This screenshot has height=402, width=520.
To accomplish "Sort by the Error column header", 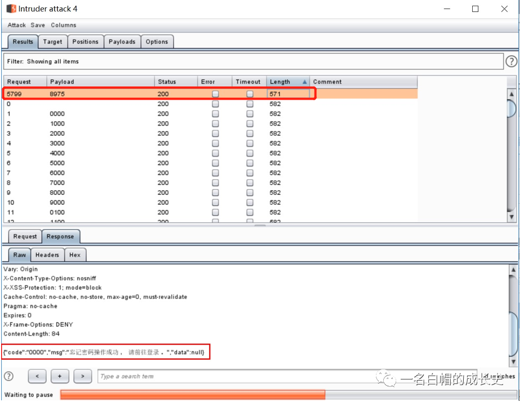I will (215, 82).
